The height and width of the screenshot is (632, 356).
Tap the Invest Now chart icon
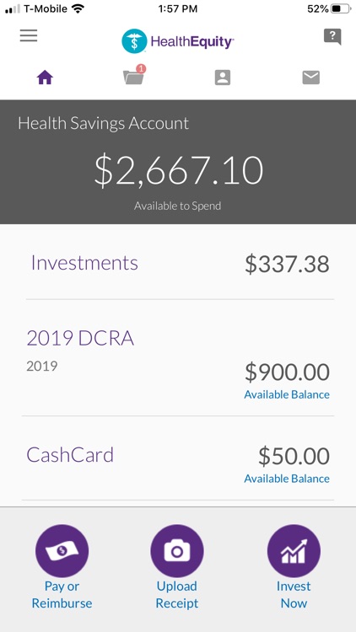tap(294, 550)
